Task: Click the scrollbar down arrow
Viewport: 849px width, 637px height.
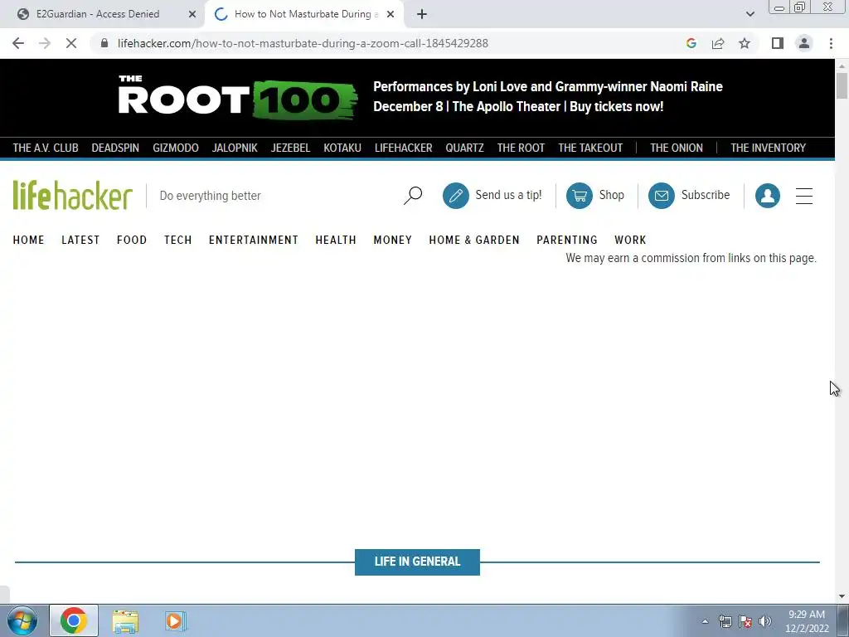Action: pyautogui.click(x=842, y=596)
